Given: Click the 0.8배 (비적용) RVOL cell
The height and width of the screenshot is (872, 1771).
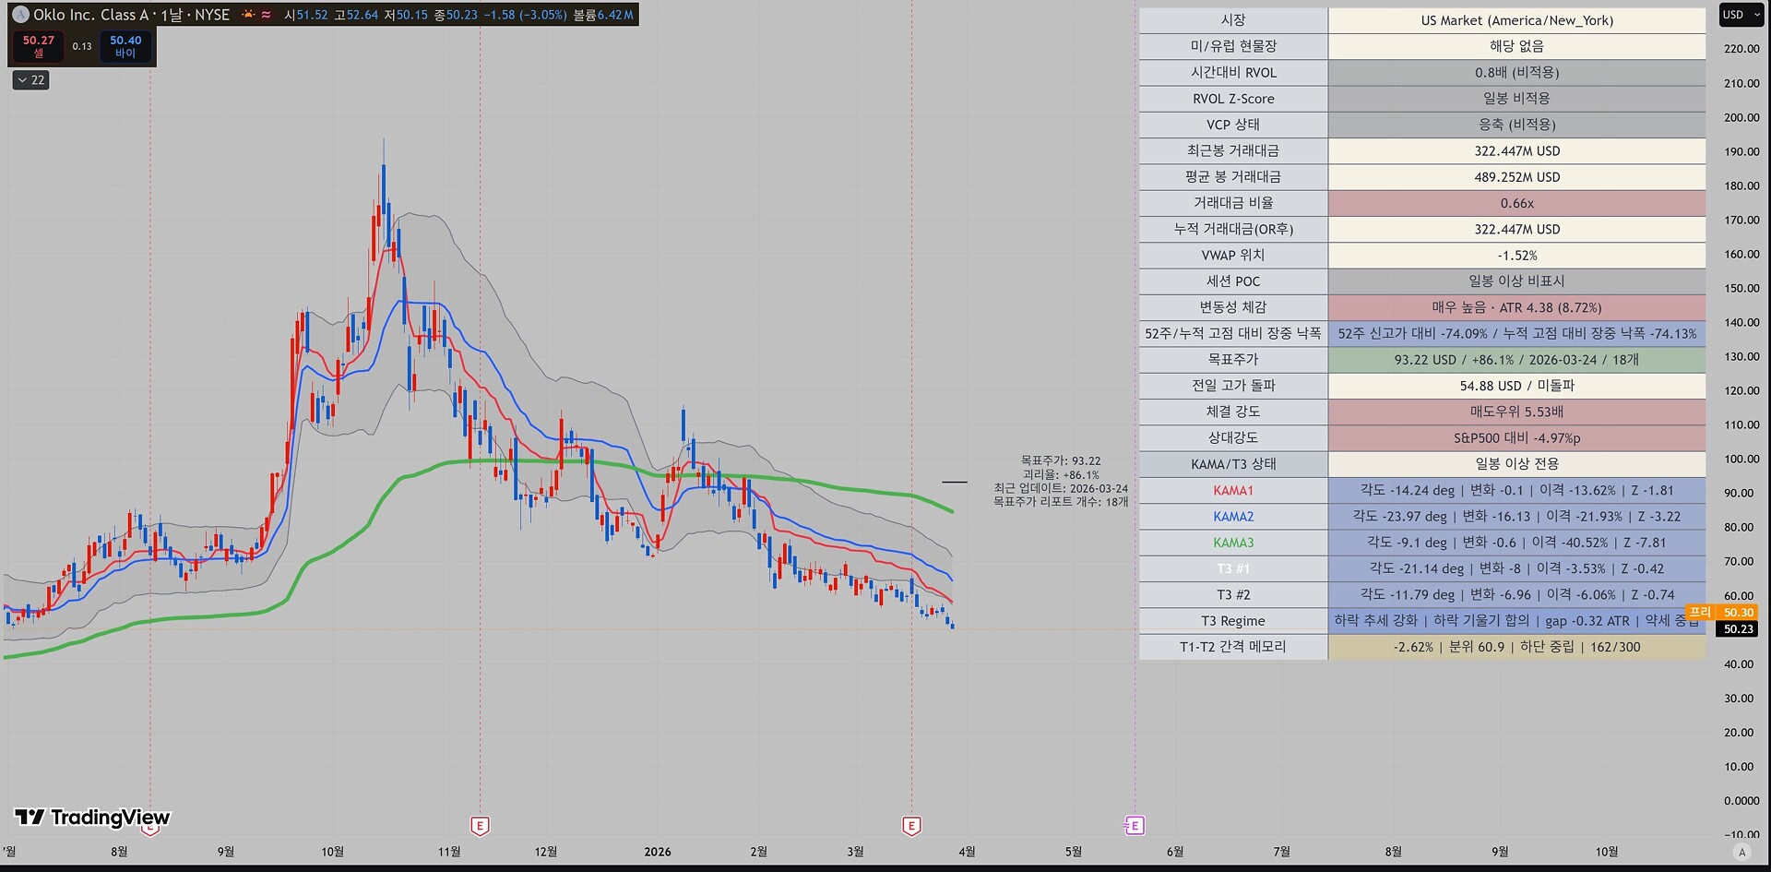Looking at the screenshot, I should 1516,72.
